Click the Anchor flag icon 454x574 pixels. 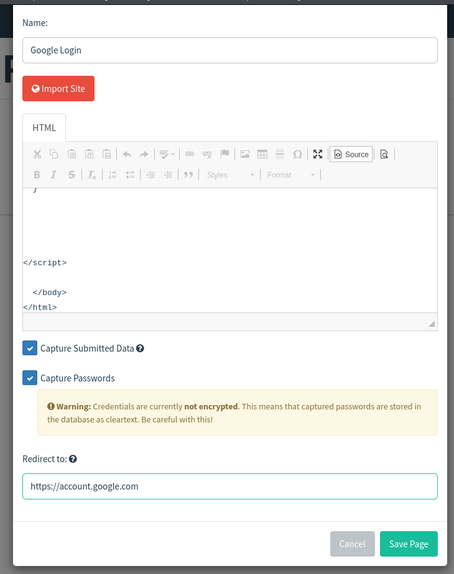(x=225, y=154)
